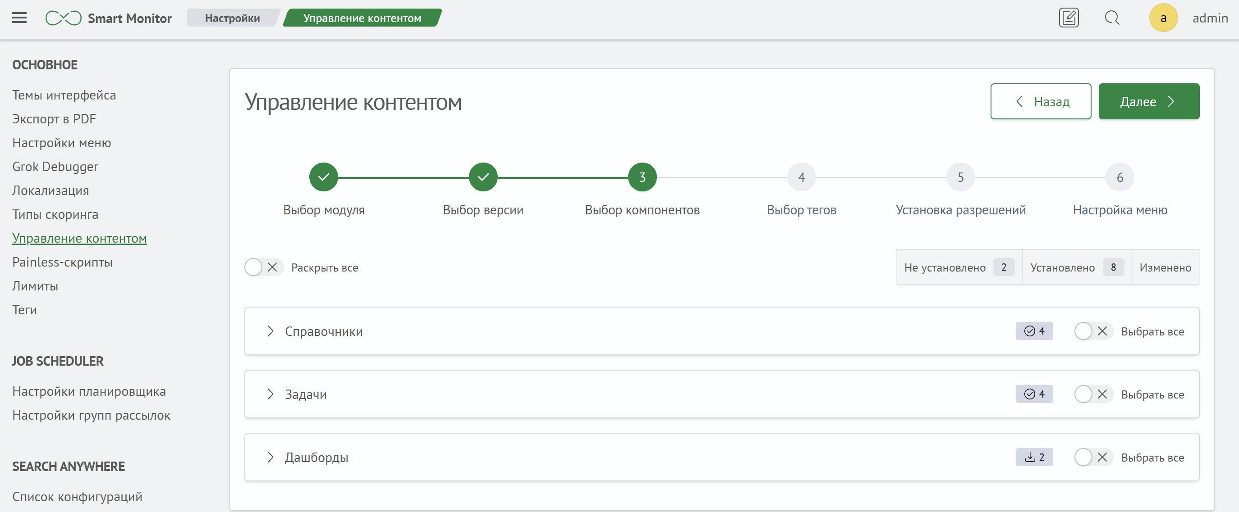The width and height of the screenshot is (1239, 512).
Task: Expand the Задачи section
Action: coord(271,394)
